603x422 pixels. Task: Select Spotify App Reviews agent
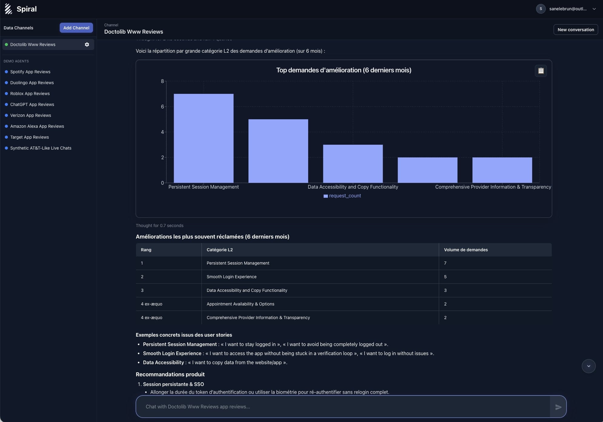point(30,72)
